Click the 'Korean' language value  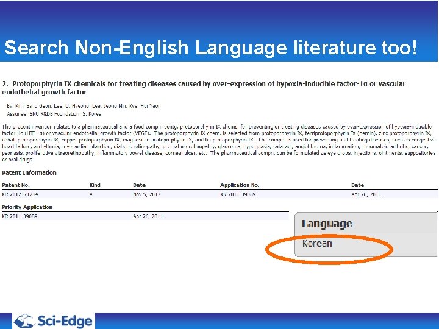click(x=317, y=243)
